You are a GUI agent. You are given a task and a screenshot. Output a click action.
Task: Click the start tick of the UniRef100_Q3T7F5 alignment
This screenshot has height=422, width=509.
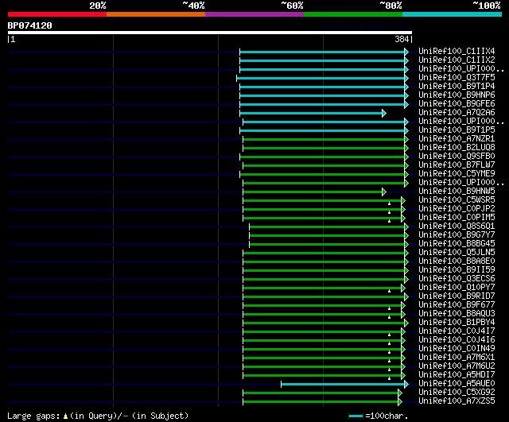[x=237, y=78]
